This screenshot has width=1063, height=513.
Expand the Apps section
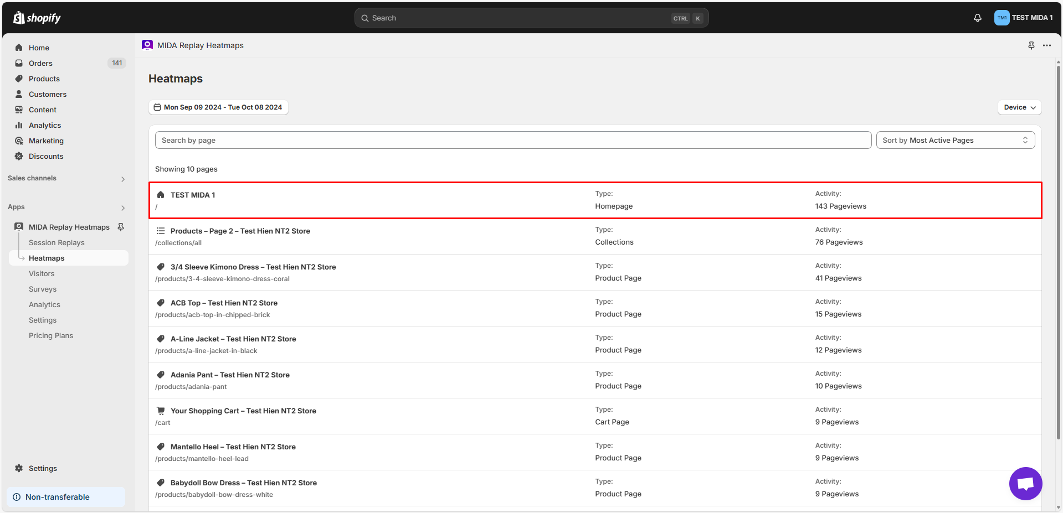pyautogui.click(x=122, y=208)
